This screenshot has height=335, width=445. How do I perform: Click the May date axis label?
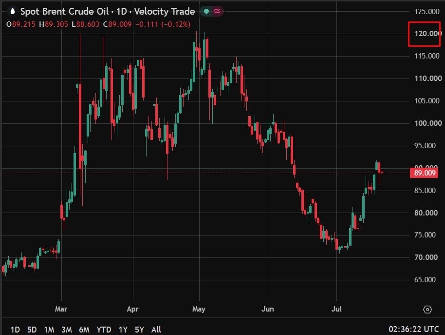coord(199,309)
